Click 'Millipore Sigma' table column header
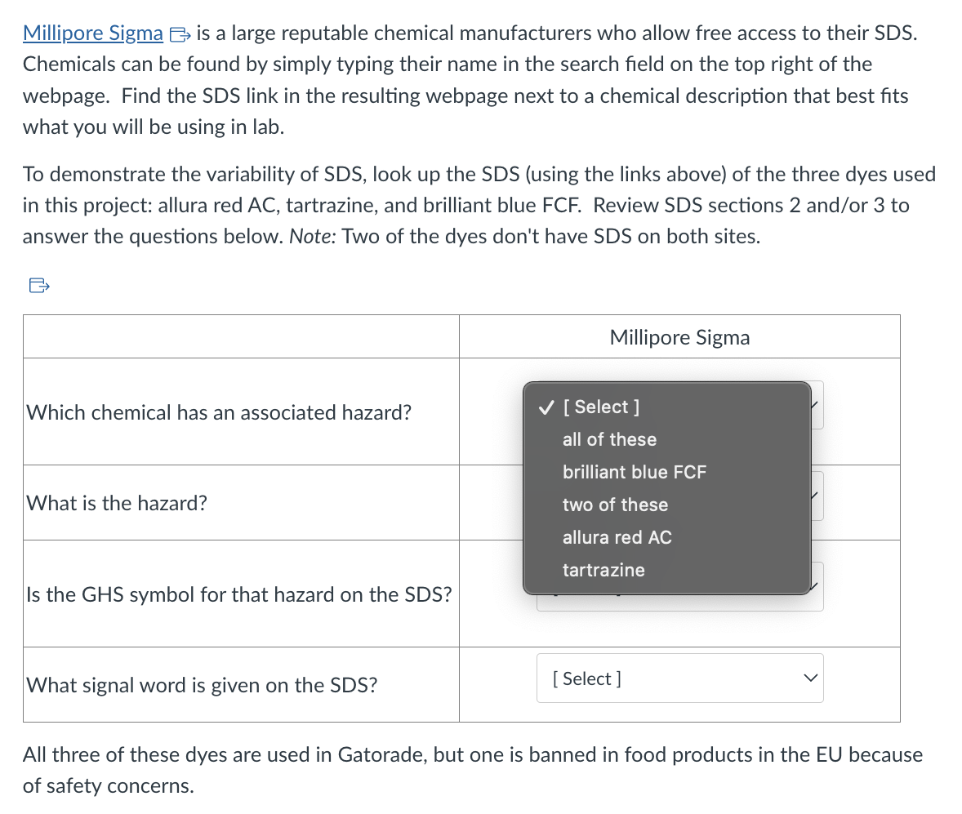Viewport: 962px width, 814px height. coord(679,336)
